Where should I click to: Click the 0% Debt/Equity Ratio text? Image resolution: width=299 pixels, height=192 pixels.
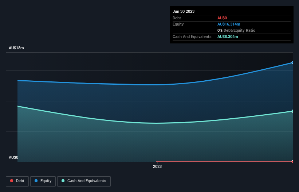pyautogui.click(x=236, y=30)
